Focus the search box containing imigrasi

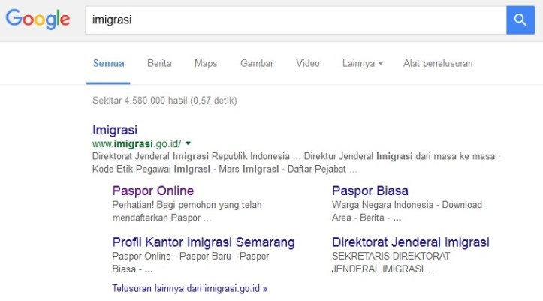pyautogui.click(x=296, y=20)
